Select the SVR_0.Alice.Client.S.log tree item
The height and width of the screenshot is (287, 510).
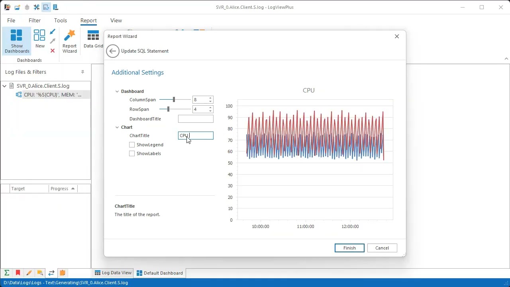pos(43,86)
